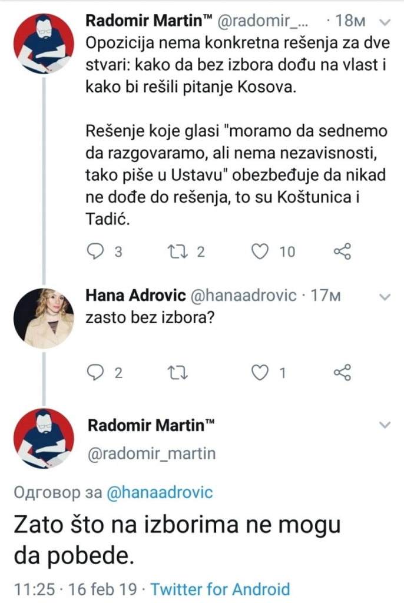Reply to Hana Adrovic's question

point(94,372)
